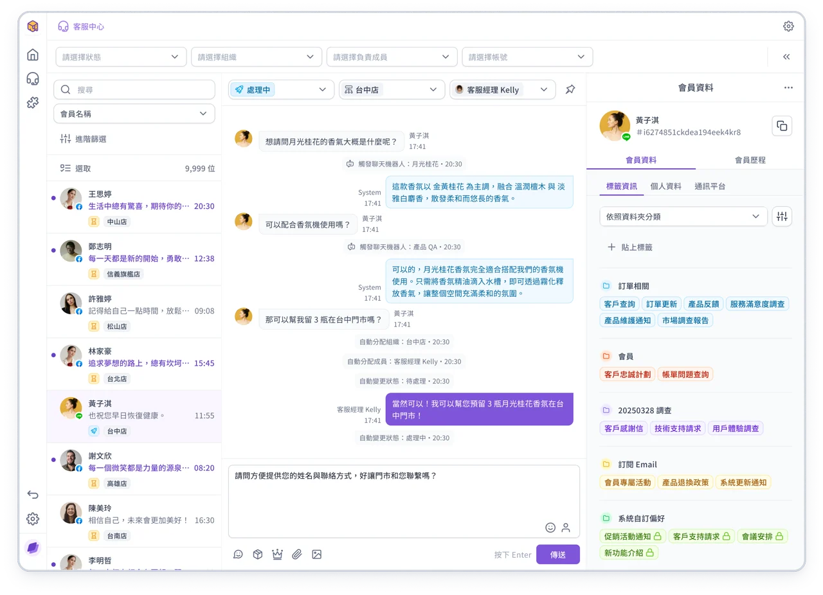Screen dimensions: 823x595
Task: Open the 請選擇帳號 dropdown
Action: 527,57
